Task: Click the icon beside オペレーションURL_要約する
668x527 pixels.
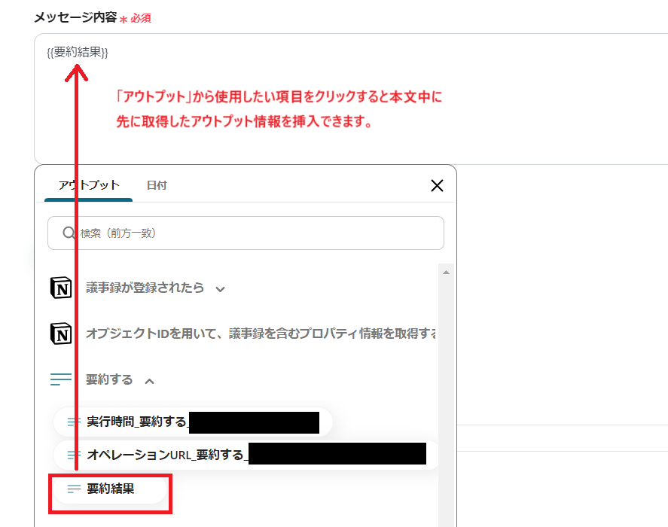Action: click(x=72, y=455)
